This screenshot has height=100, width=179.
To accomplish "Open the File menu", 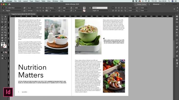I will (15, 1).
